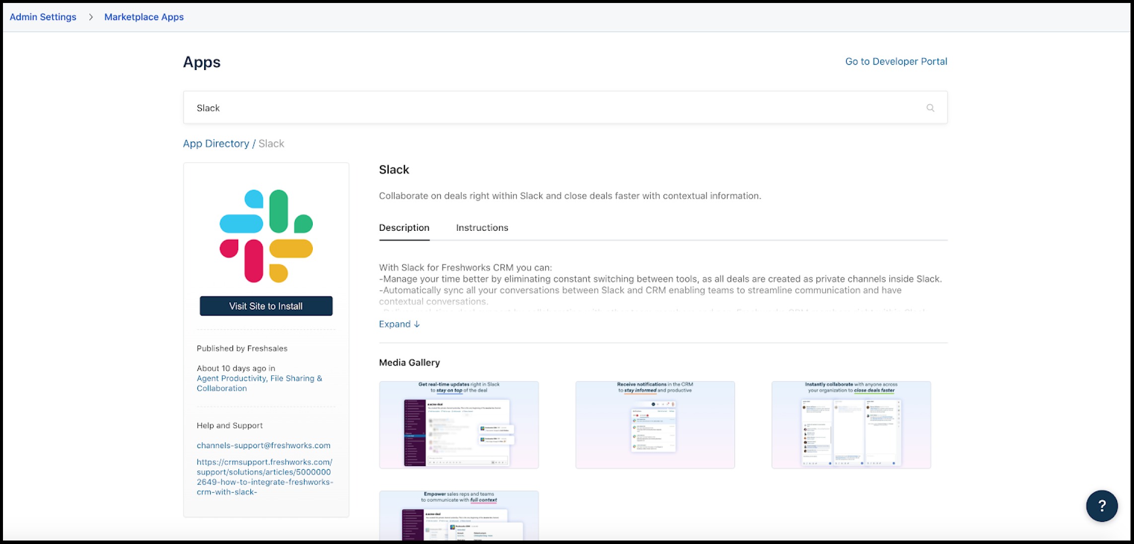
Task: Open Admin Settings breadcrumb
Action: tap(43, 17)
